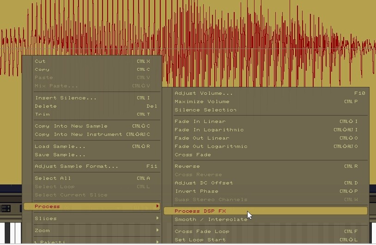This screenshot has width=376, height=245.
Task: Expand the Slices submenu arrow
Action: (158, 218)
